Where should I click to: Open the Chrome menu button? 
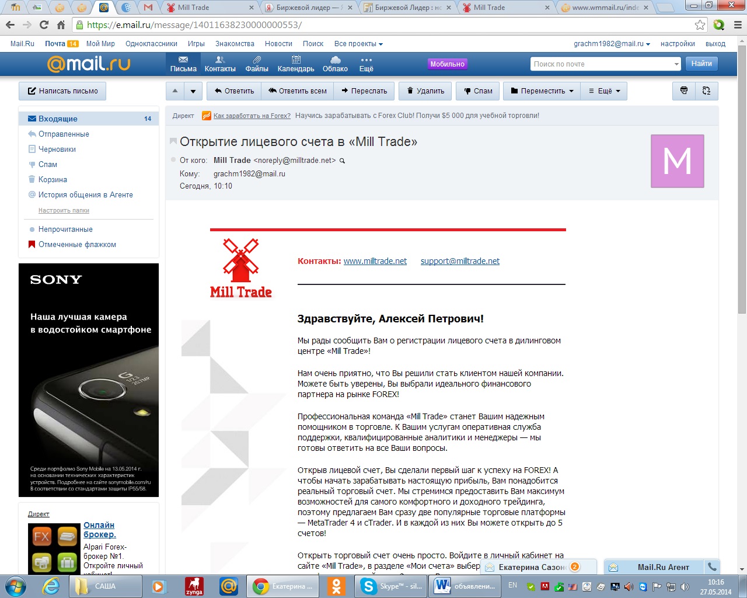[738, 25]
